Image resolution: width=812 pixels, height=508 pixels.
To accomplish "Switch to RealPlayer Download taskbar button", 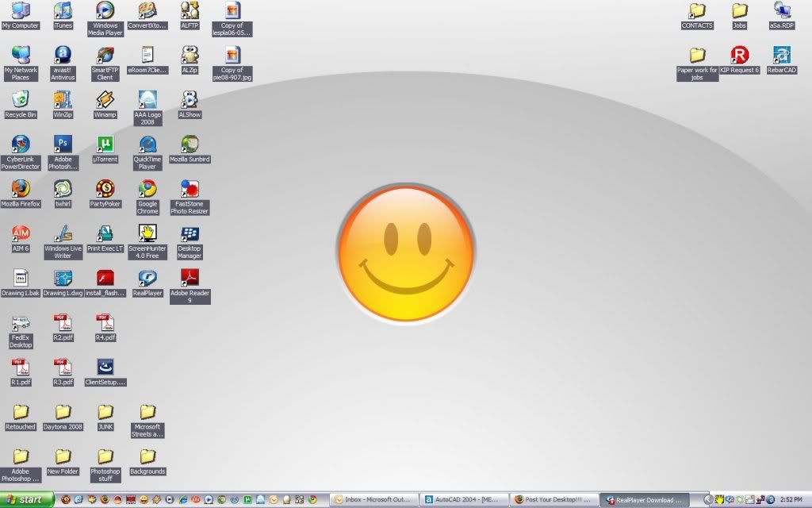I will [645, 500].
